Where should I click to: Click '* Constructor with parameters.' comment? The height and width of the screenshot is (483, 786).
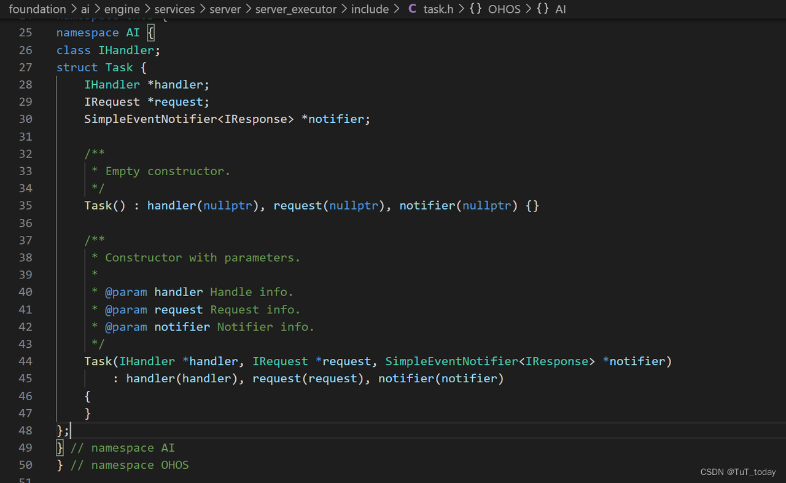point(196,257)
